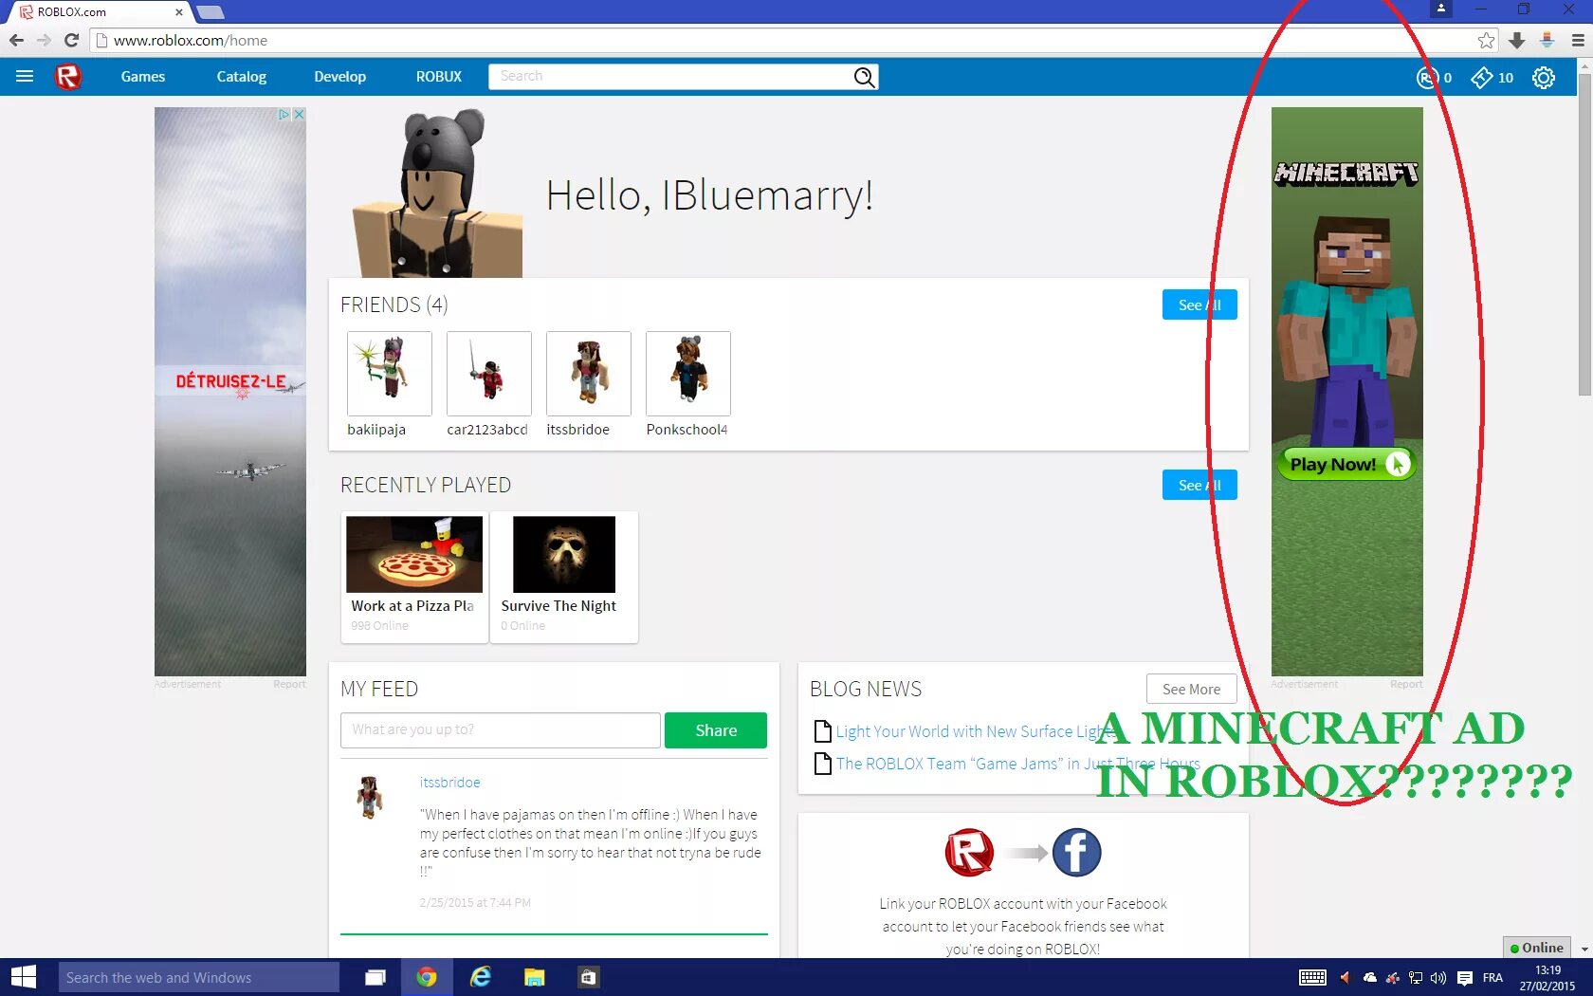Report the Minecraft advertisement
The image size is (1593, 996).
[1406, 684]
